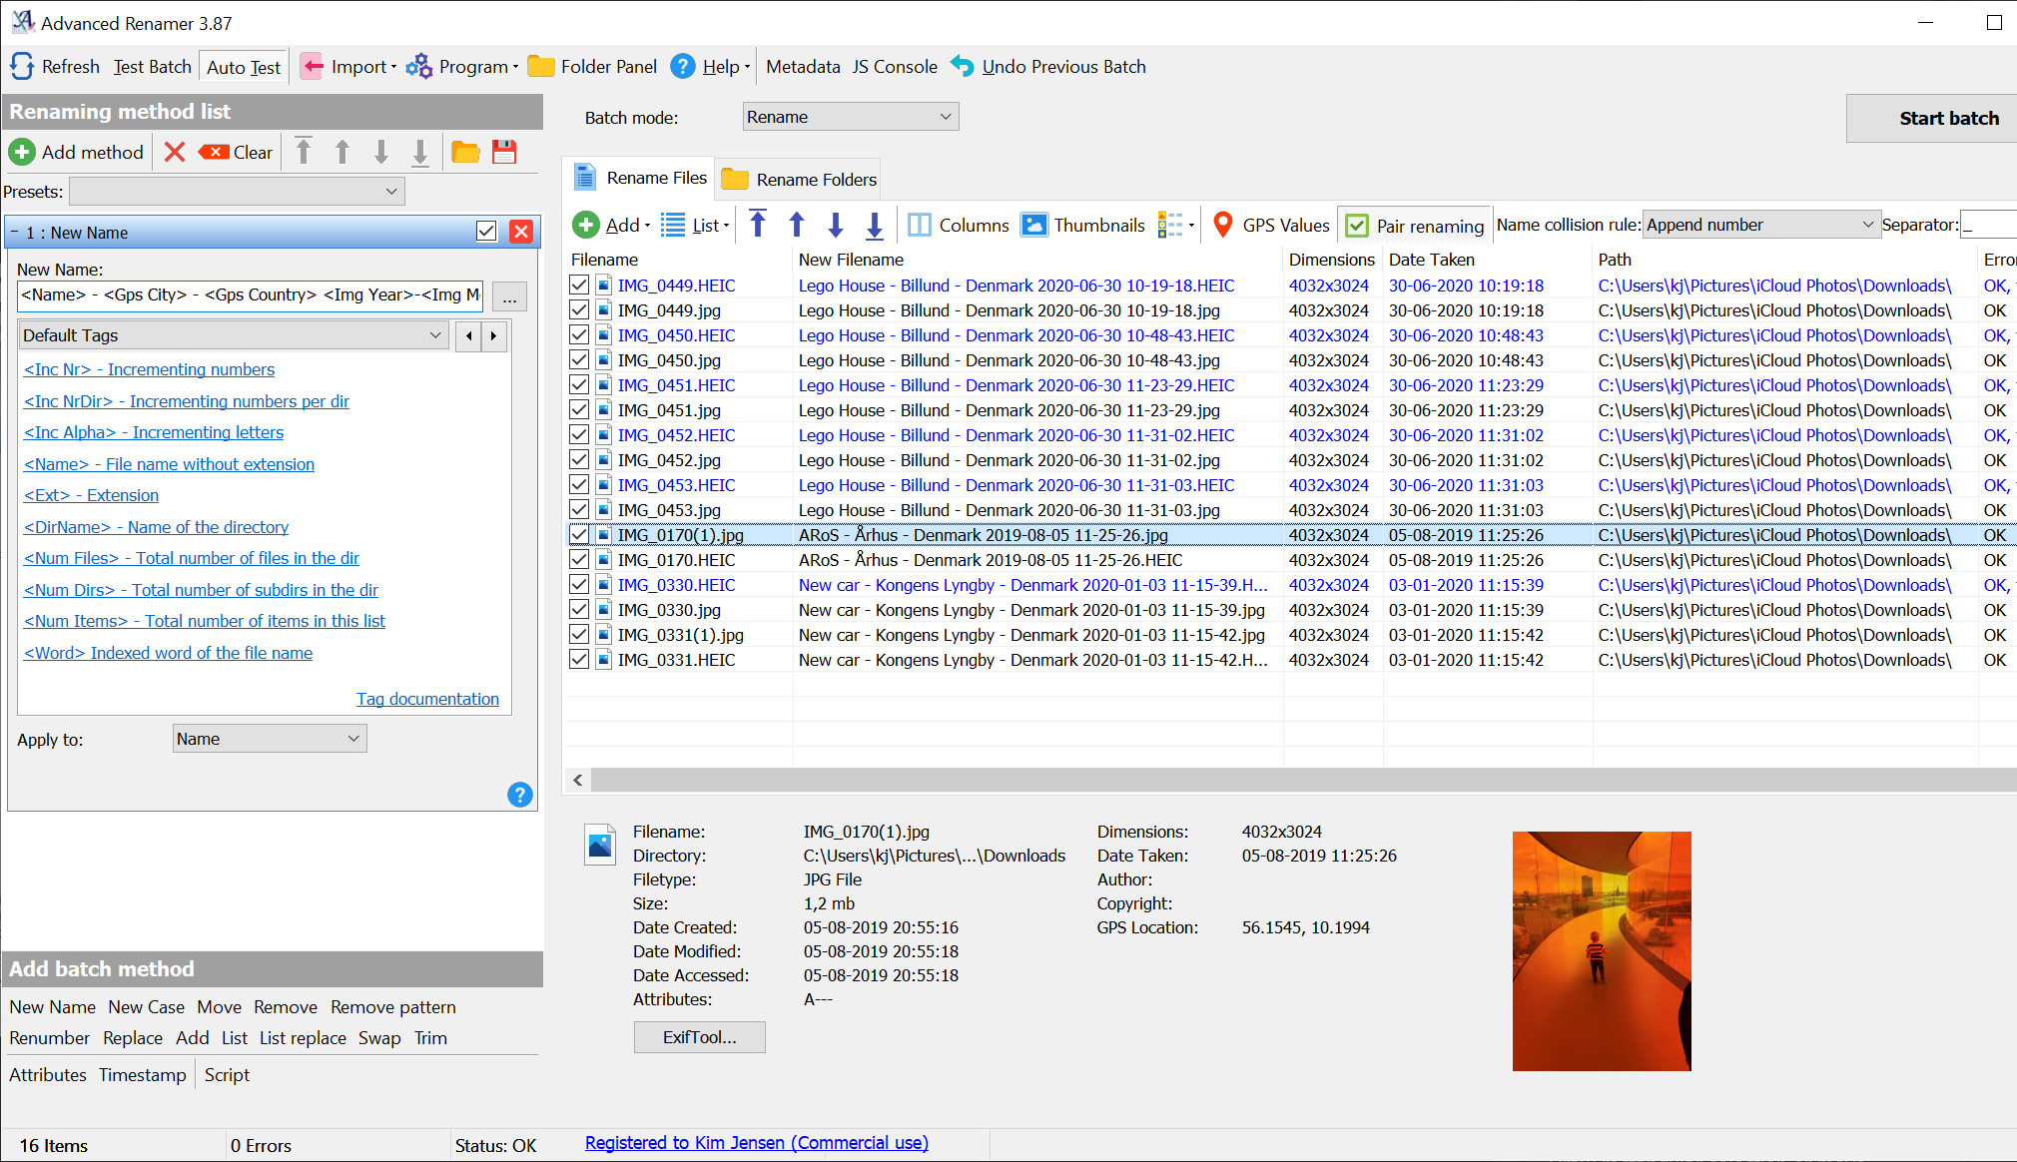Click the Tag documentation link
The image size is (2017, 1162).
(x=428, y=698)
